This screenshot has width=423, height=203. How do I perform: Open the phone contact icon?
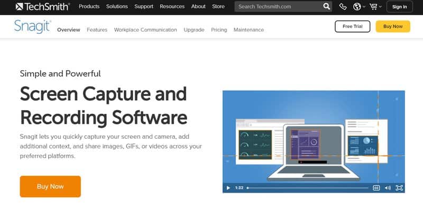click(x=343, y=7)
